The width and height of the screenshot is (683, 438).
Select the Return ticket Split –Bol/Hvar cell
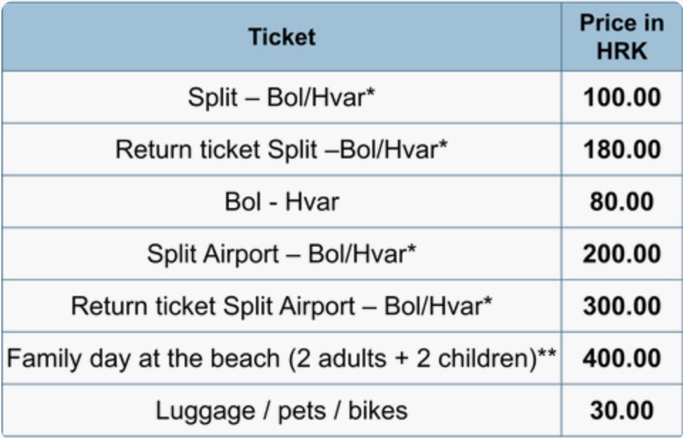281,149
